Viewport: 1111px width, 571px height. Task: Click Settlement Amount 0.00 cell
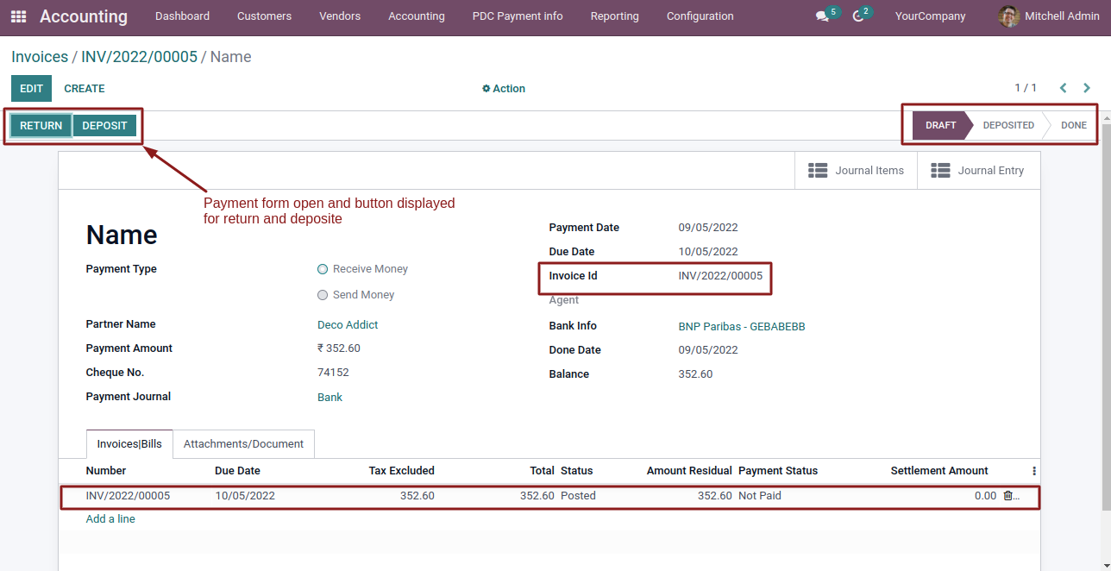985,496
